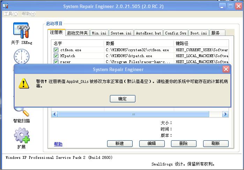Click the warning triangle icon in dialog
The image size is (244, 170).
[24, 84]
